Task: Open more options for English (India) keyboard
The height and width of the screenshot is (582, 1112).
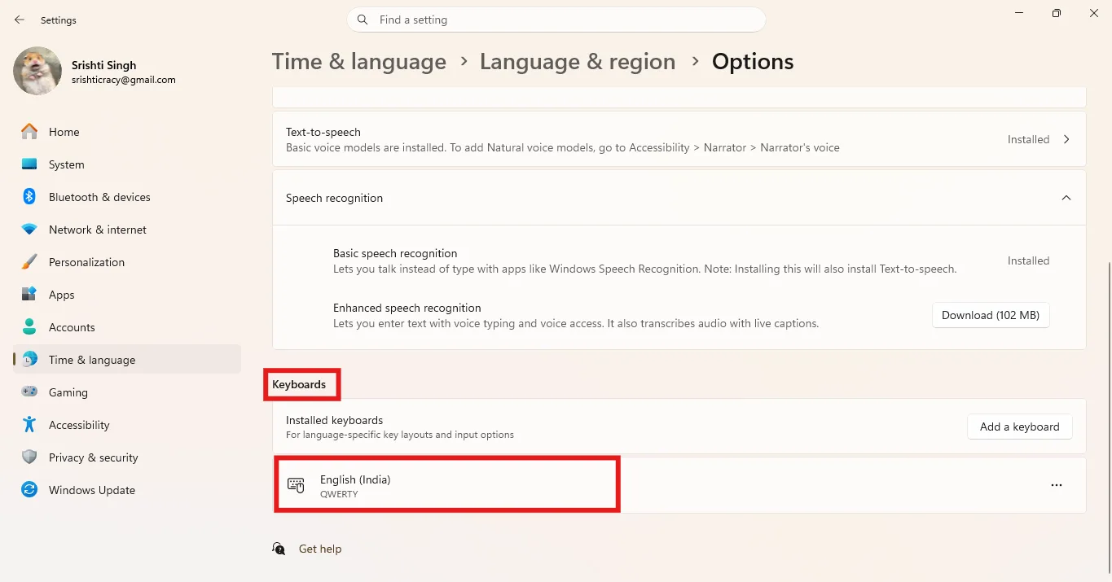Action: pyautogui.click(x=1057, y=485)
